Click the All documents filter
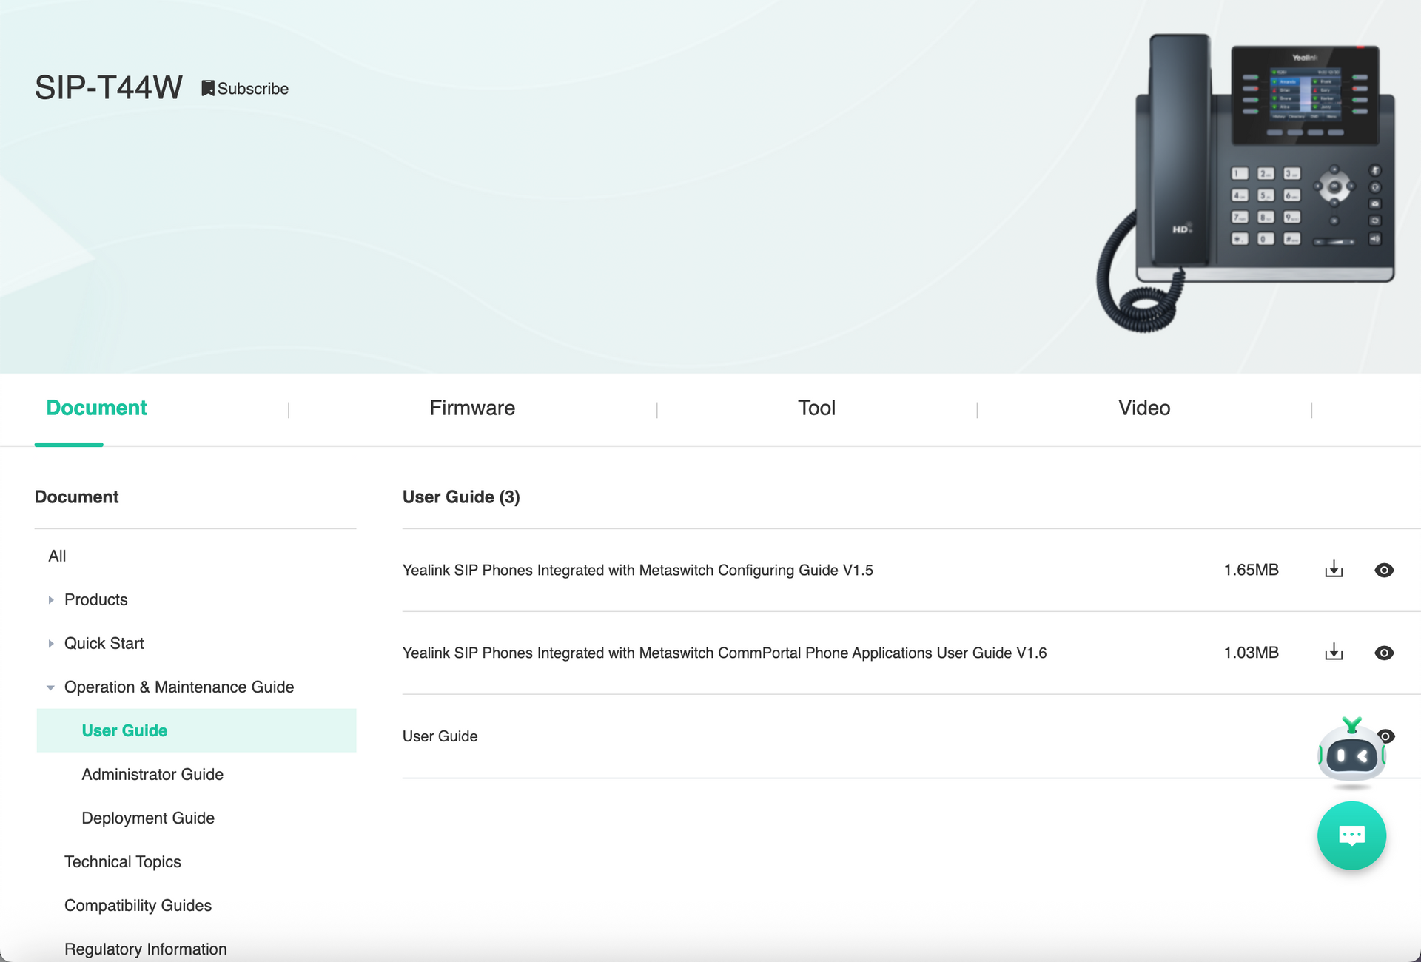The image size is (1421, 962). click(57, 556)
